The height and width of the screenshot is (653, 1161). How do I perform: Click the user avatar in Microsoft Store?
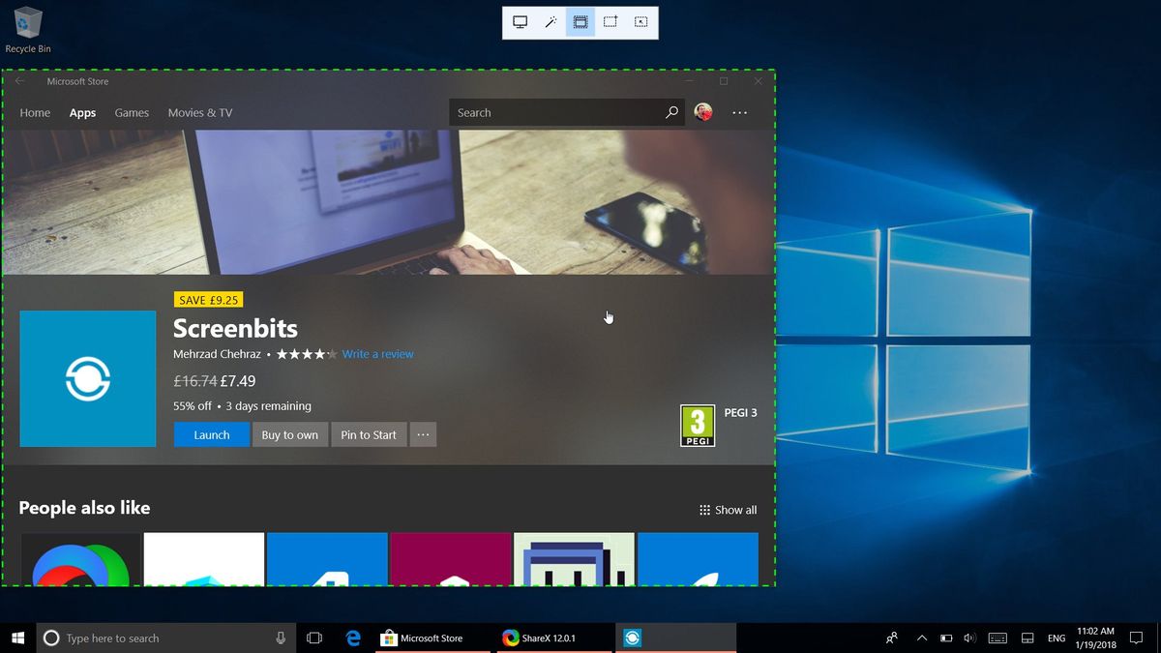[702, 112]
